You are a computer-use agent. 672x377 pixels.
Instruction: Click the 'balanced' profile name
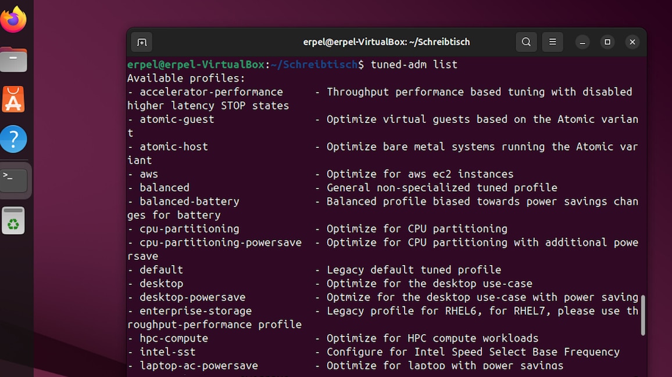click(165, 188)
